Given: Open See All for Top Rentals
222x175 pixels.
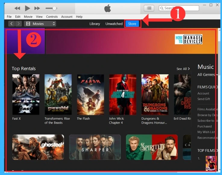Looking at the screenshot, I should pyautogui.click(x=183, y=69).
